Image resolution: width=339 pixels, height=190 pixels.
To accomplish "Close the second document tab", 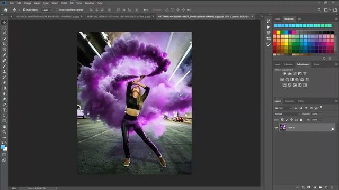I will pyautogui.click(x=153, y=16).
